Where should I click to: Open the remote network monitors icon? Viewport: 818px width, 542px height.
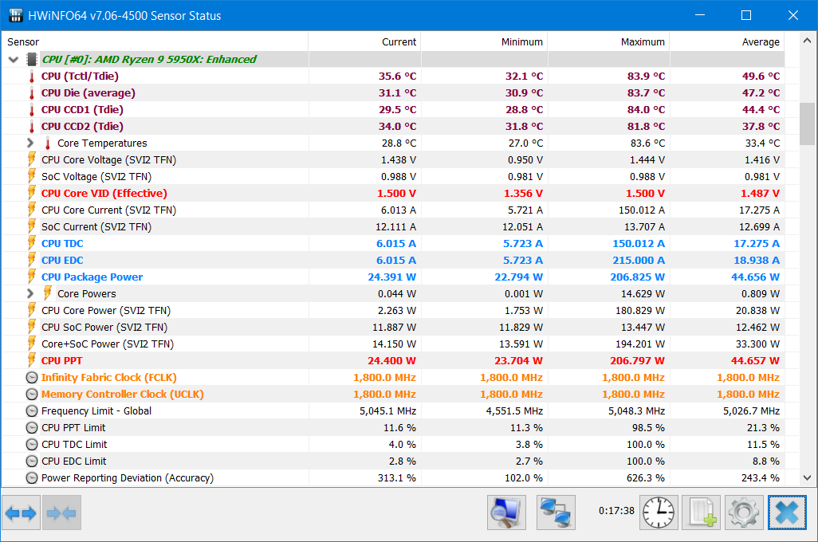(x=556, y=513)
